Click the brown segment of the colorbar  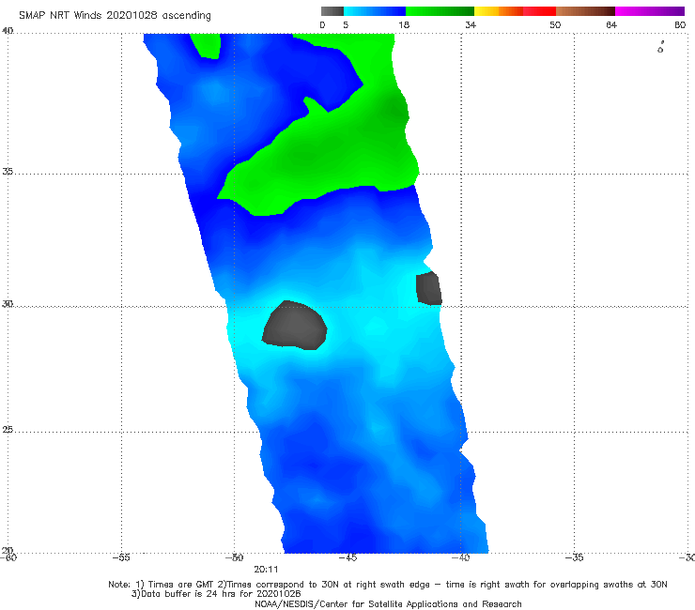[585, 11]
